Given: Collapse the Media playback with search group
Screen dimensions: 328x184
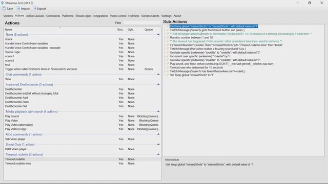Looking at the screenshot, I should click(x=158, y=111).
